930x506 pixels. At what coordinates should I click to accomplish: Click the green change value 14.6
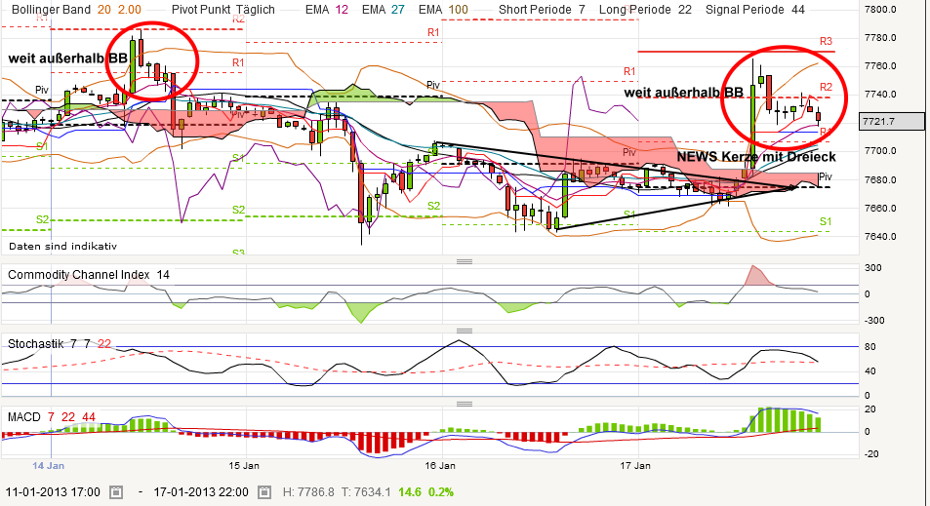pyautogui.click(x=409, y=492)
